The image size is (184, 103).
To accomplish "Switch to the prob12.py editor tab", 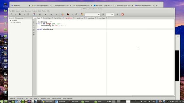I will click(91, 18).
